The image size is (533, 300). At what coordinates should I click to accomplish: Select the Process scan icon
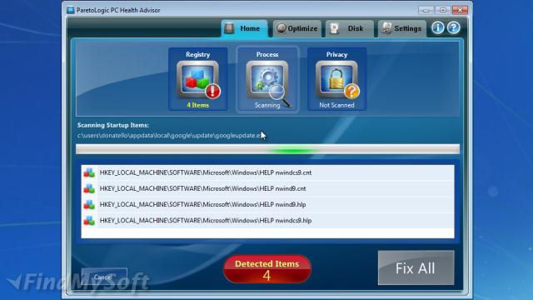[x=267, y=82]
